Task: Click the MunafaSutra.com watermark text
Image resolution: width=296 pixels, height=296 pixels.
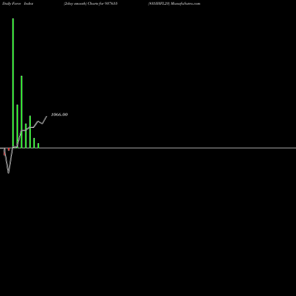Action: (x=185, y=4)
